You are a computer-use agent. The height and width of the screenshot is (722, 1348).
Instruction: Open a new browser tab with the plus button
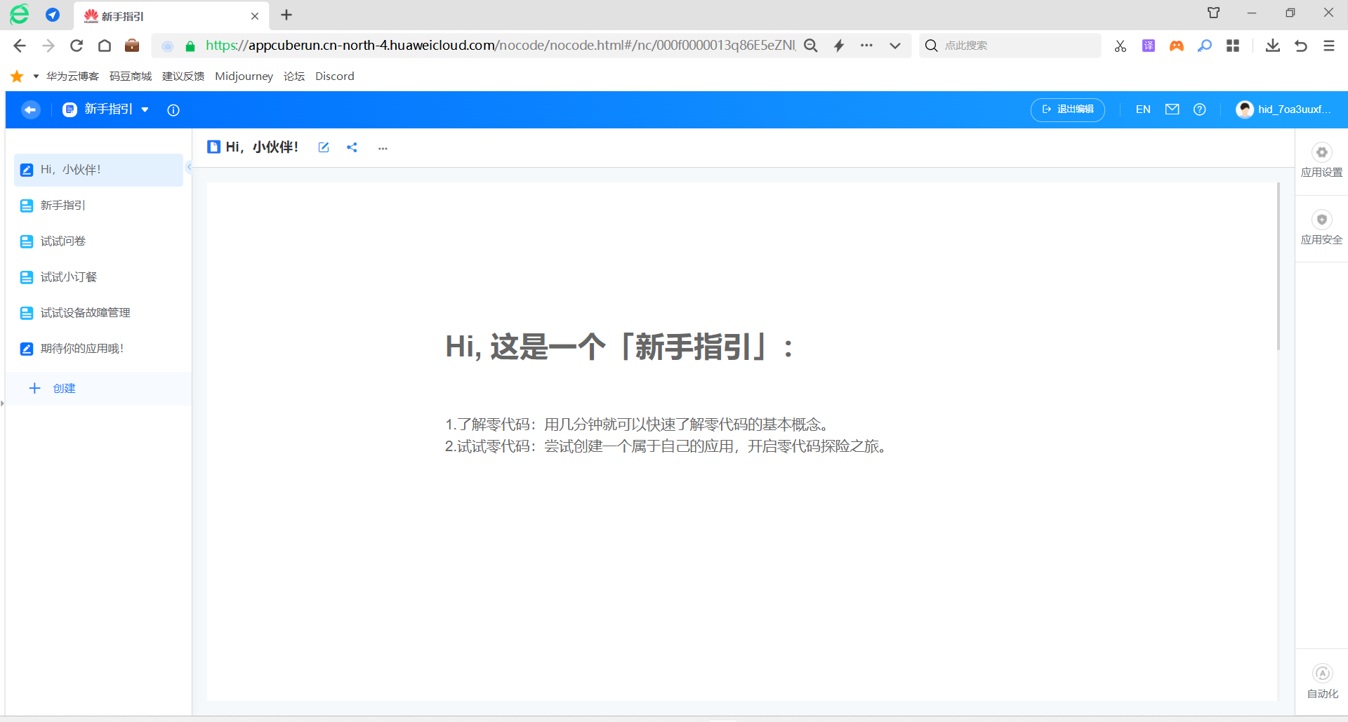coord(286,15)
